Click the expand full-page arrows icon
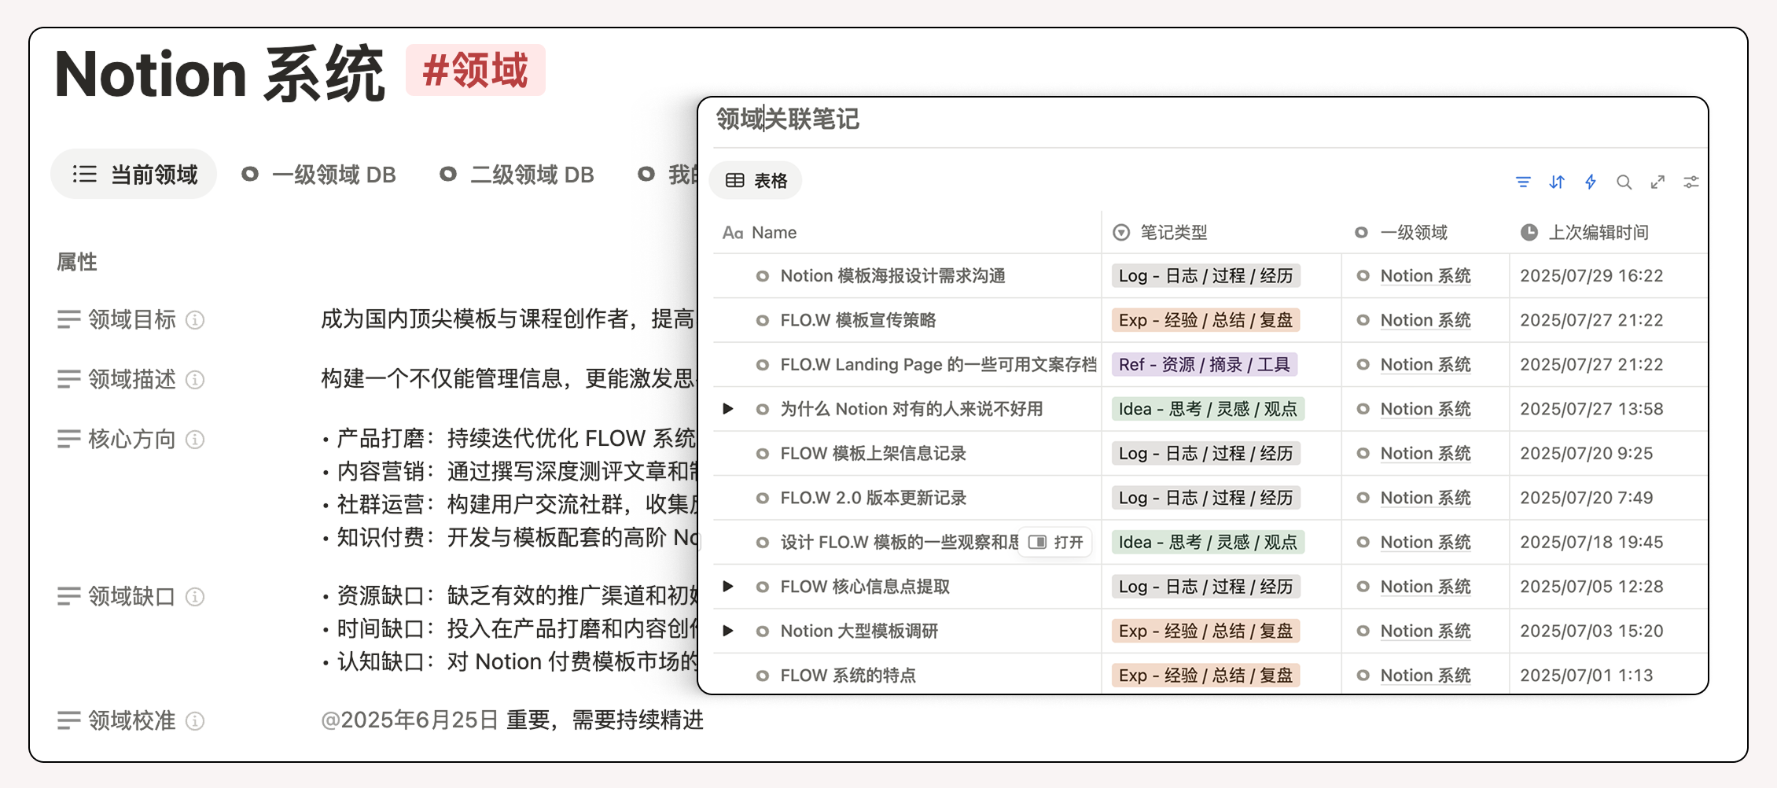 [1657, 182]
